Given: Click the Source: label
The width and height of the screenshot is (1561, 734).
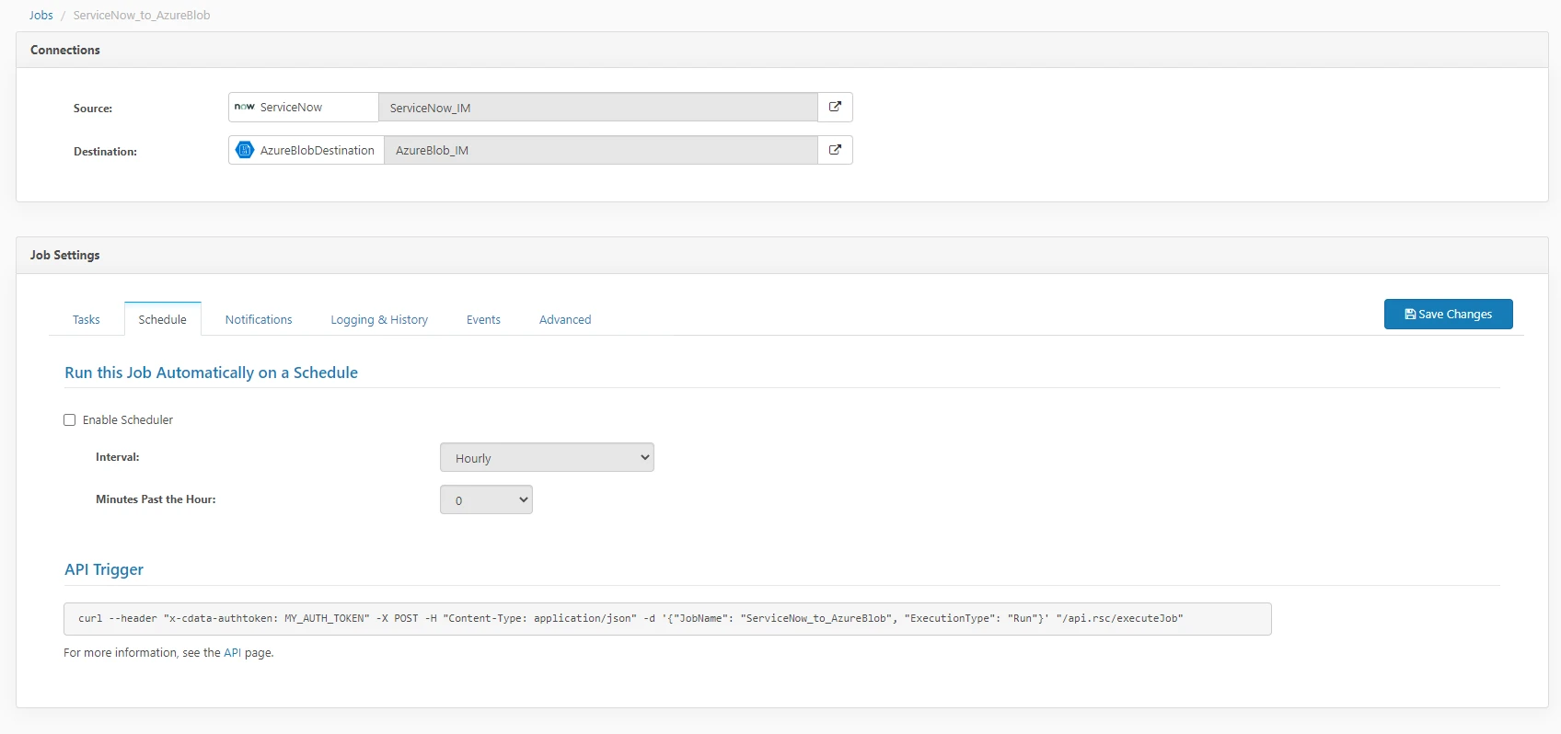Looking at the screenshot, I should [93, 109].
